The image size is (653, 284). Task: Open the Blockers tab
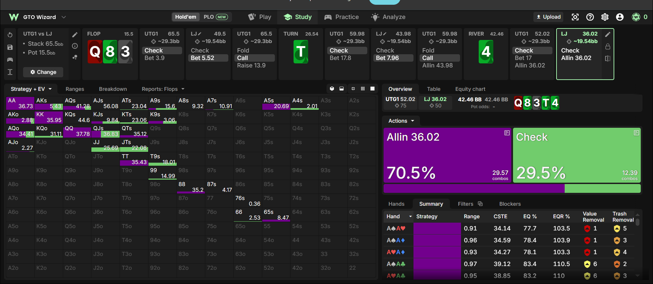tap(510, 204)
